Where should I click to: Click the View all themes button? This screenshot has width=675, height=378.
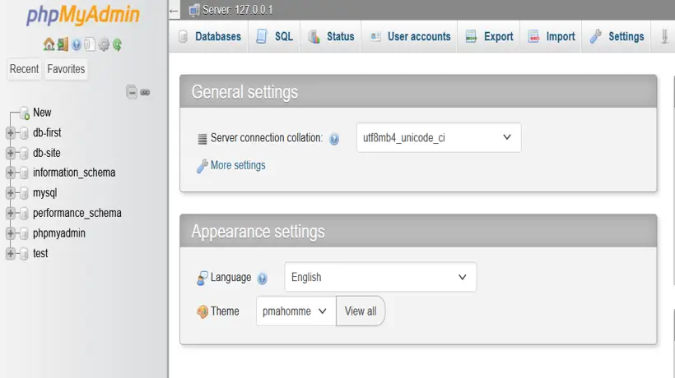click(361, 311)
